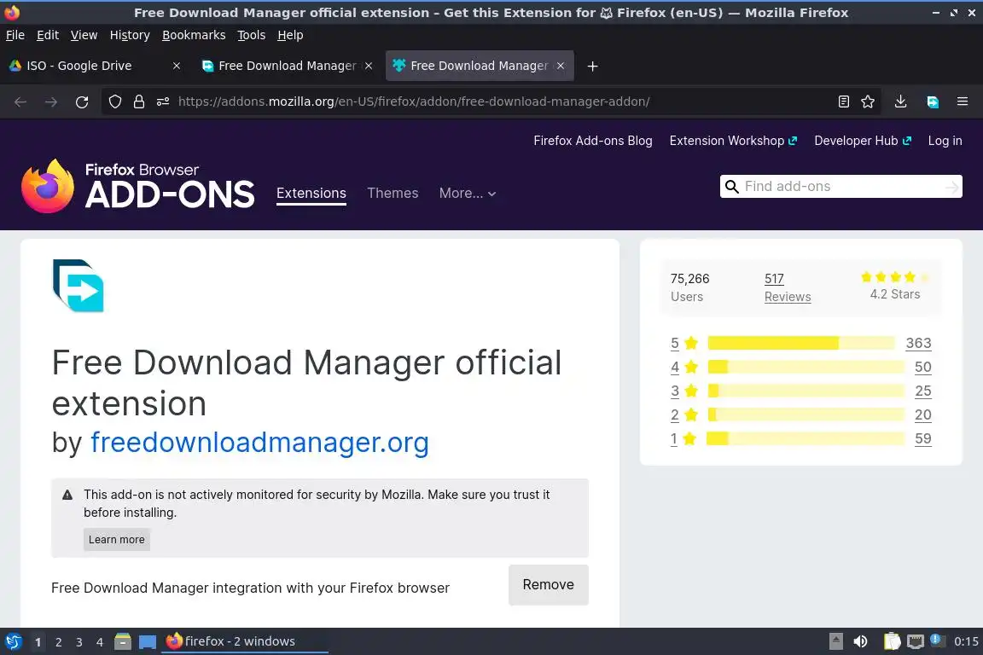Open the 363 five-star reviews count

pos(918,343)
